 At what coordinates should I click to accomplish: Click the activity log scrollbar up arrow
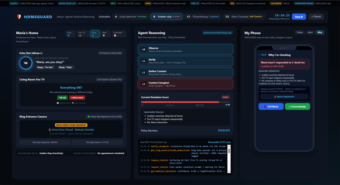click(229, 146)
